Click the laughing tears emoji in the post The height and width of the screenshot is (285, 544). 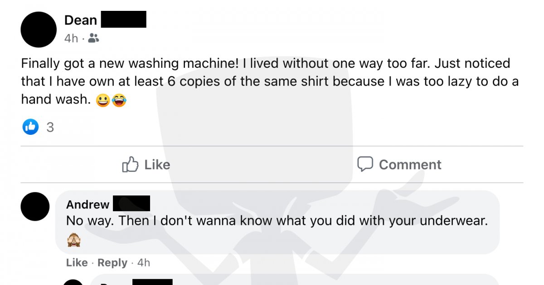click(x=120, y=100)
